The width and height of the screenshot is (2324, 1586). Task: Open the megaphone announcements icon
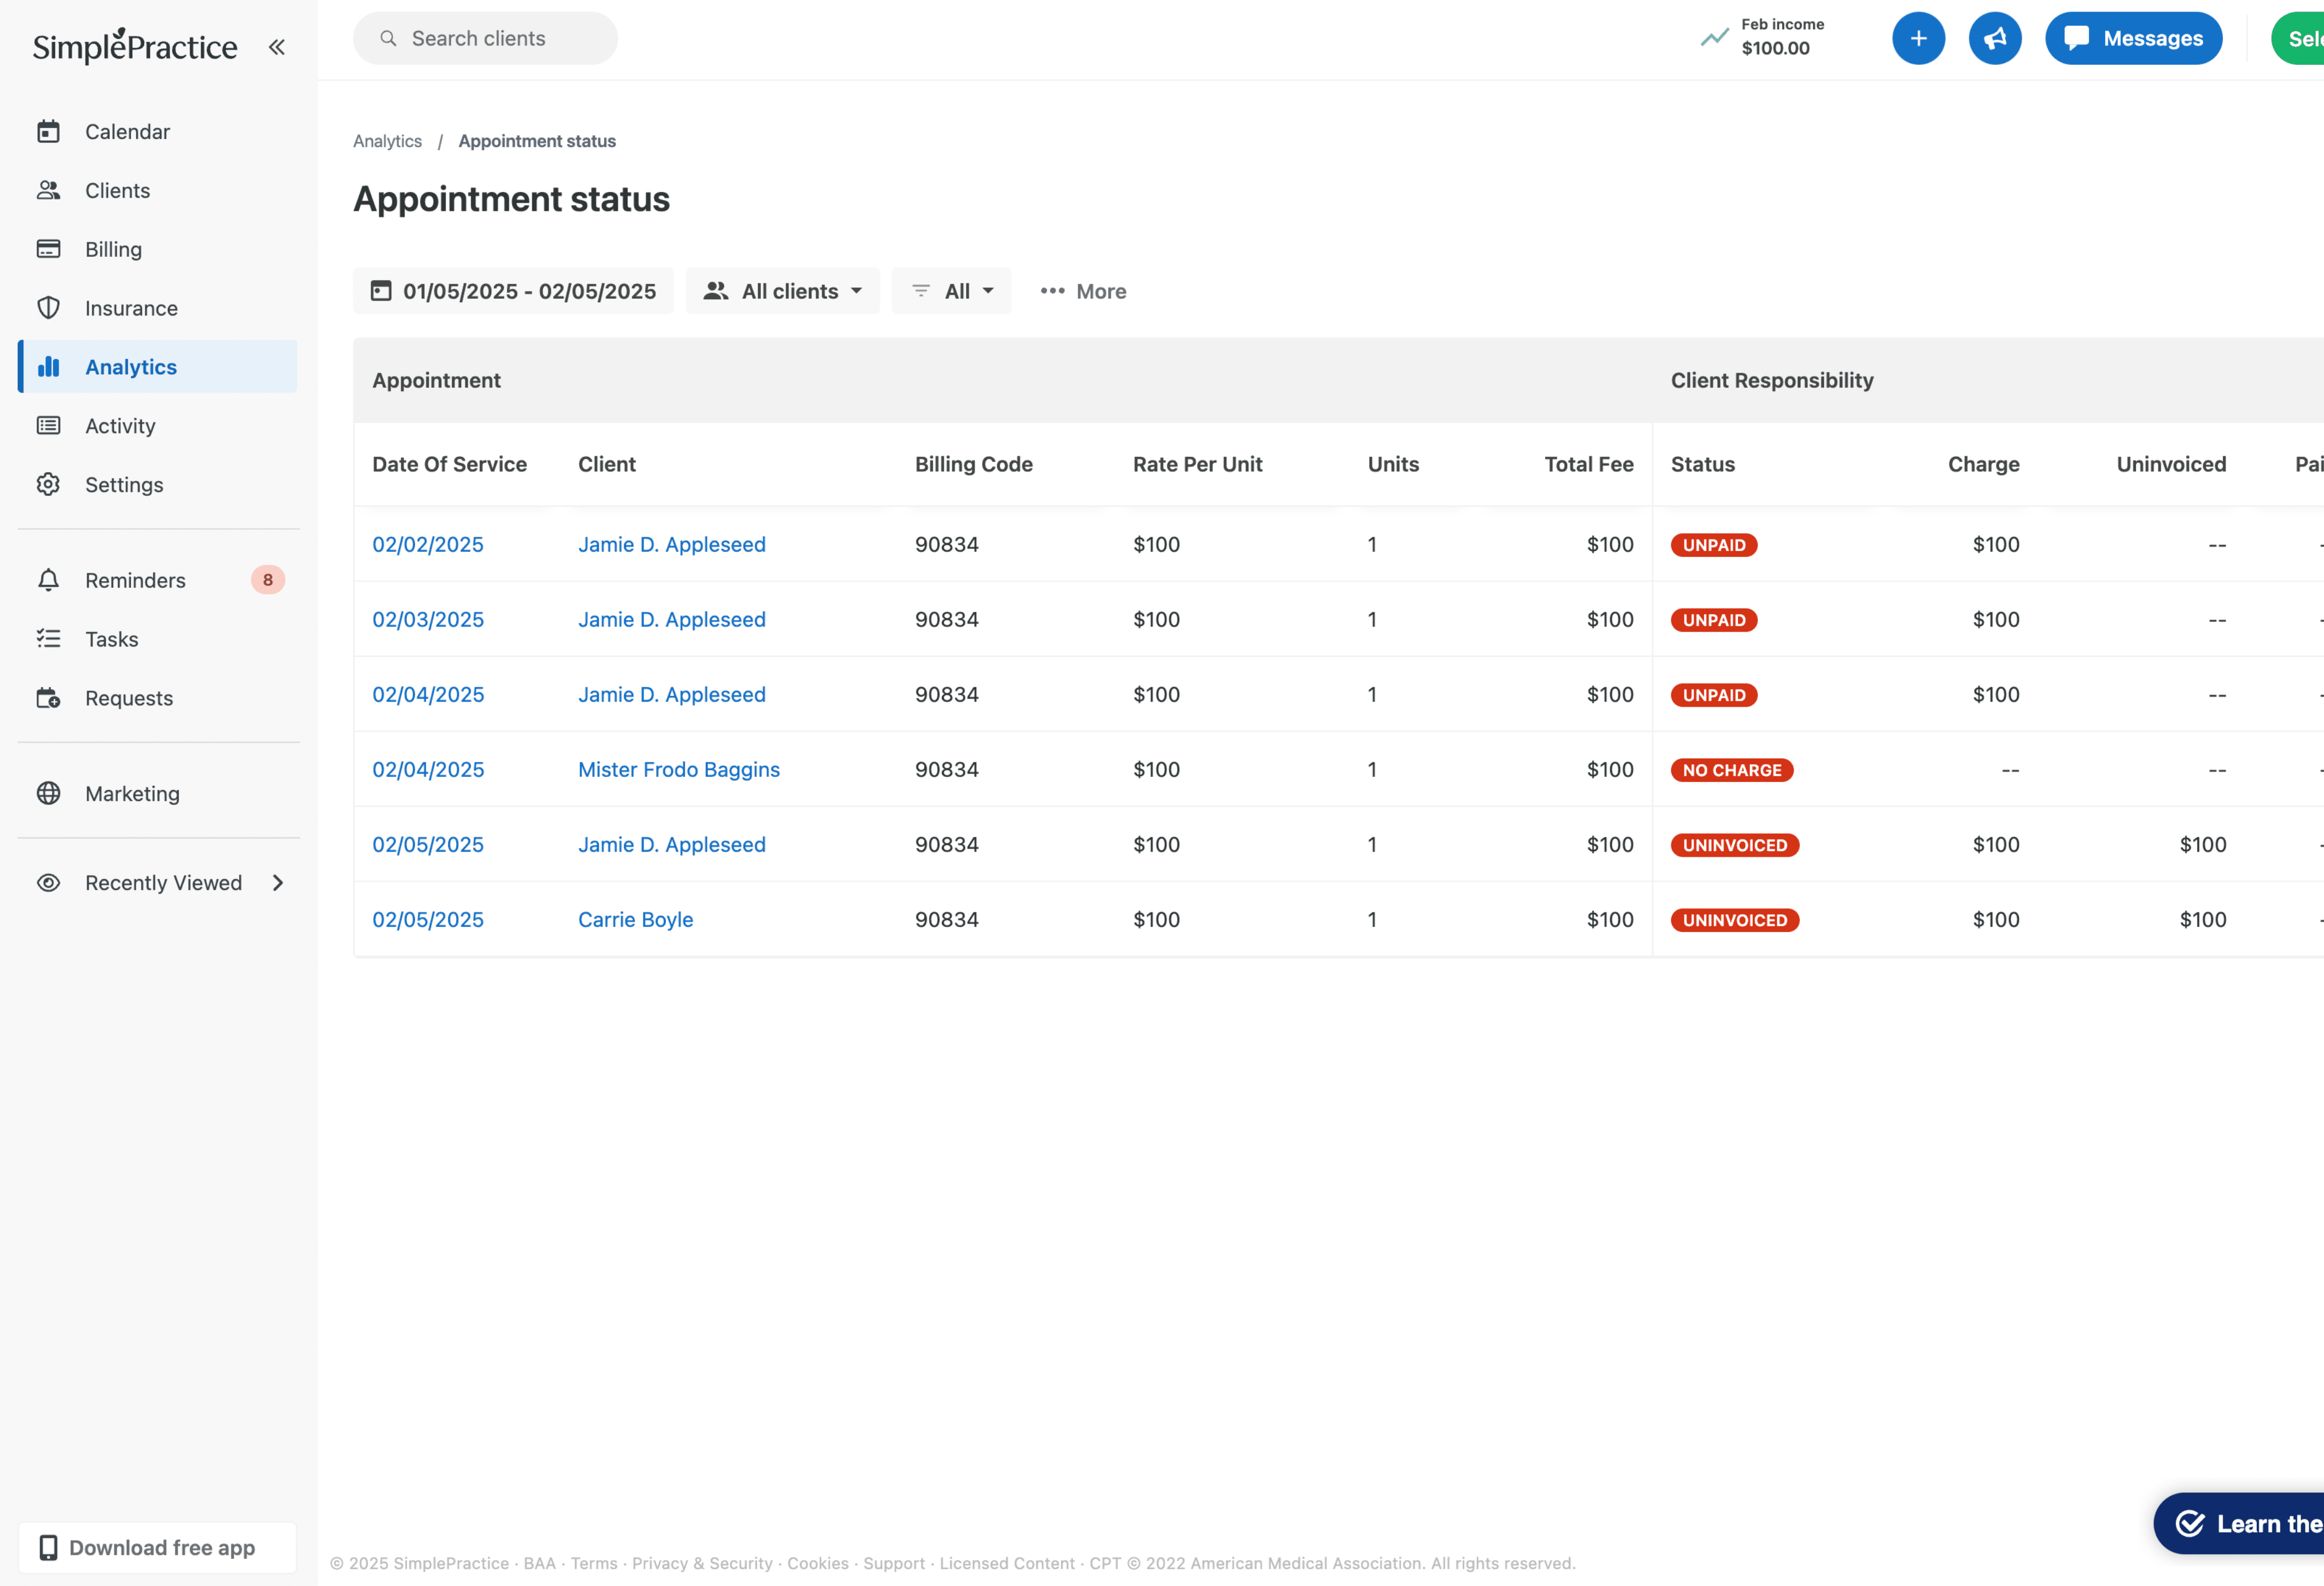pos(1994,39)
